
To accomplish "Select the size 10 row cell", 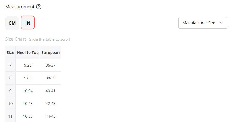I will click(10, 104).
